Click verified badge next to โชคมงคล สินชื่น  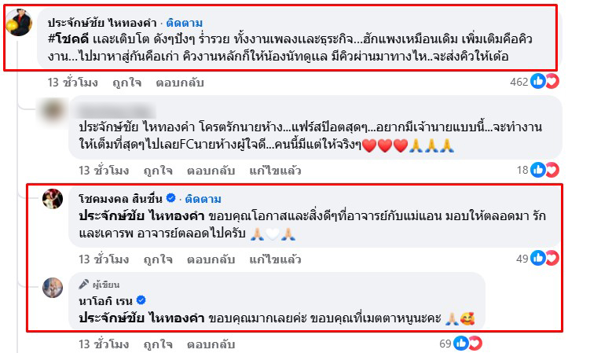click(x=170, y=198)
